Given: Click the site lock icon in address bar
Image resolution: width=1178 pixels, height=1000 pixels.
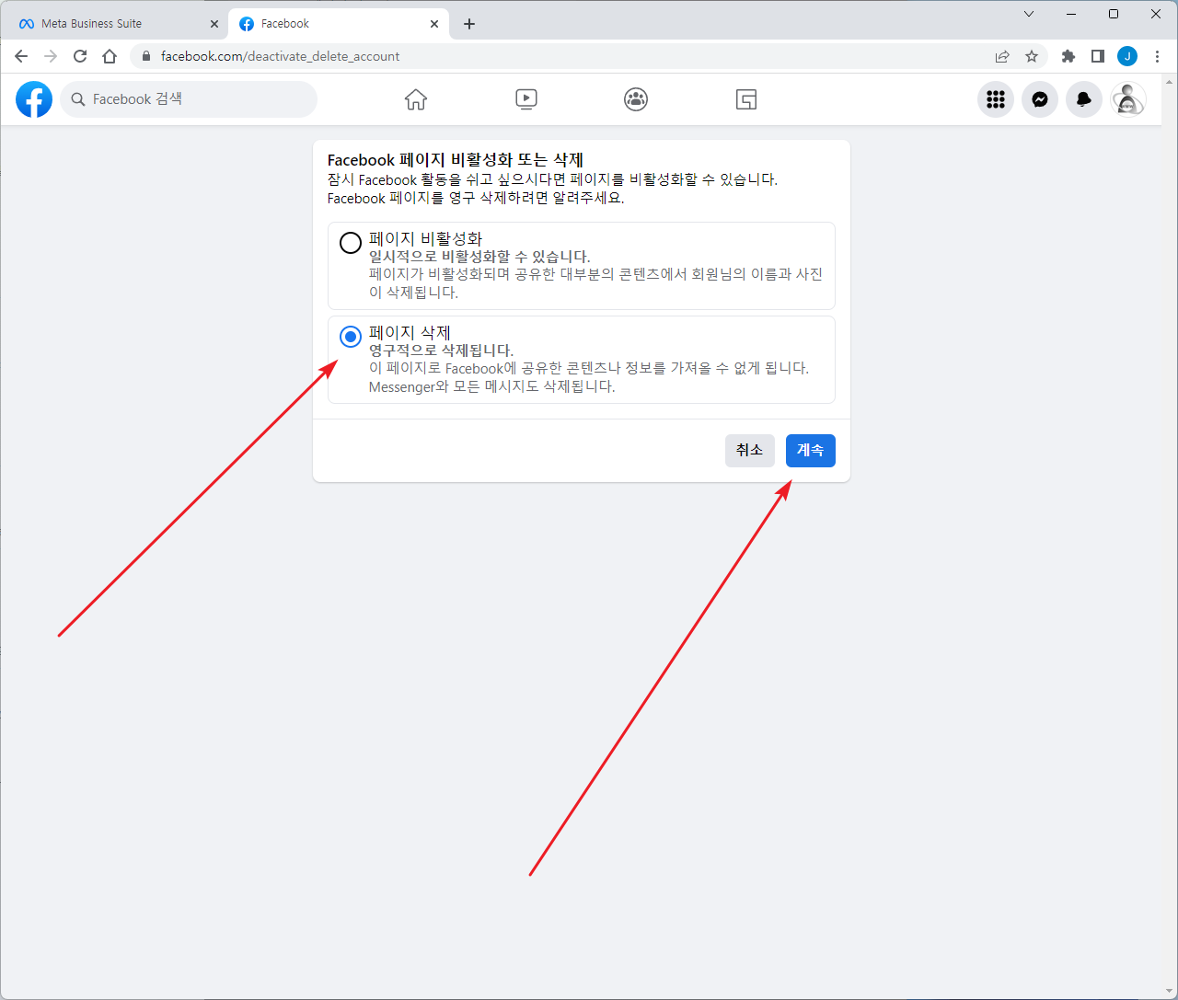Looking at the screenshot, I should 146,56.
